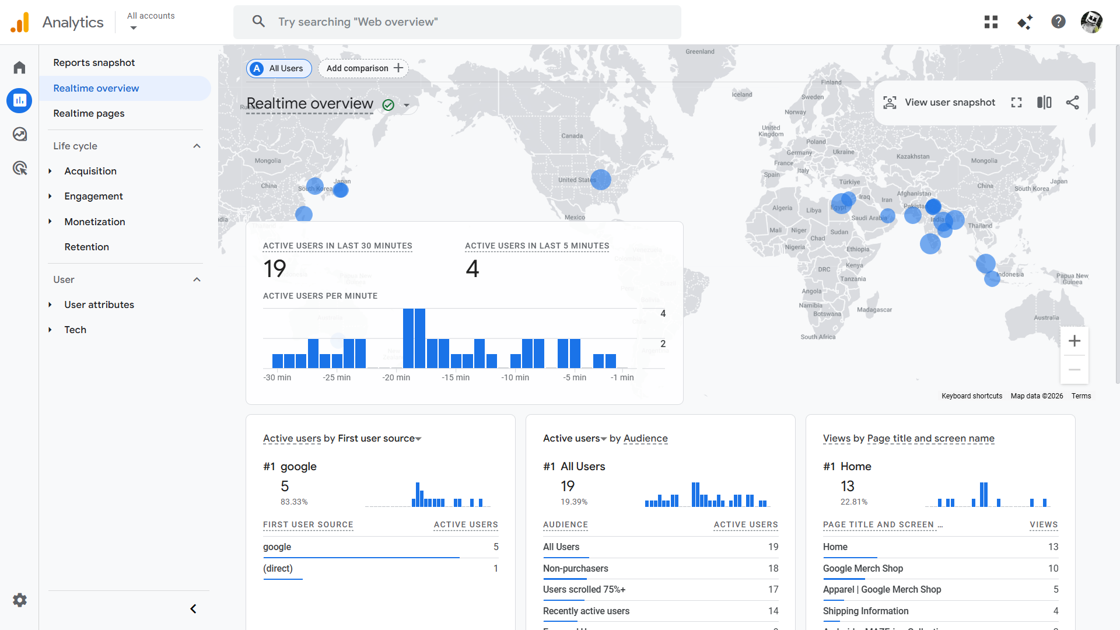Viewport: 1120px width, 630px height.
Task: Open the Insights sparkle icon
Action: [x=1025, y=22]
